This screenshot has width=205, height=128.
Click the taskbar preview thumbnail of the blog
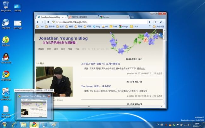pyautogui.click(x=34, y=108)
